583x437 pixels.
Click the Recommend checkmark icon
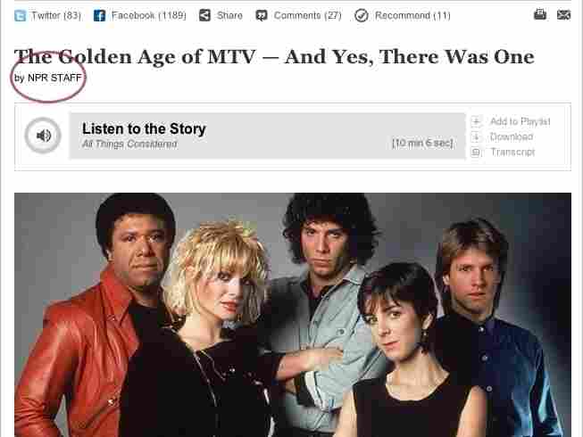[362, 15]
